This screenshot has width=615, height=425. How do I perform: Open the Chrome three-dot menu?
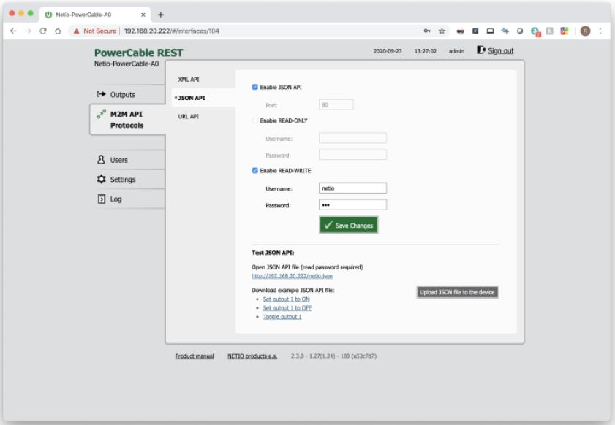[x=600, y=31]
